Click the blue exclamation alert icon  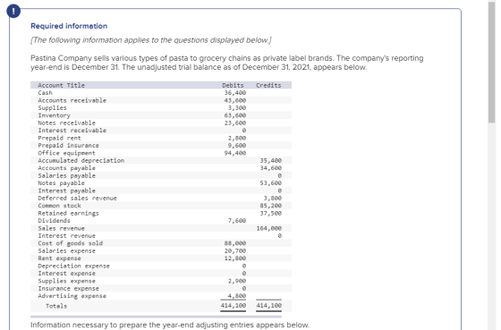tap(13, 12)
